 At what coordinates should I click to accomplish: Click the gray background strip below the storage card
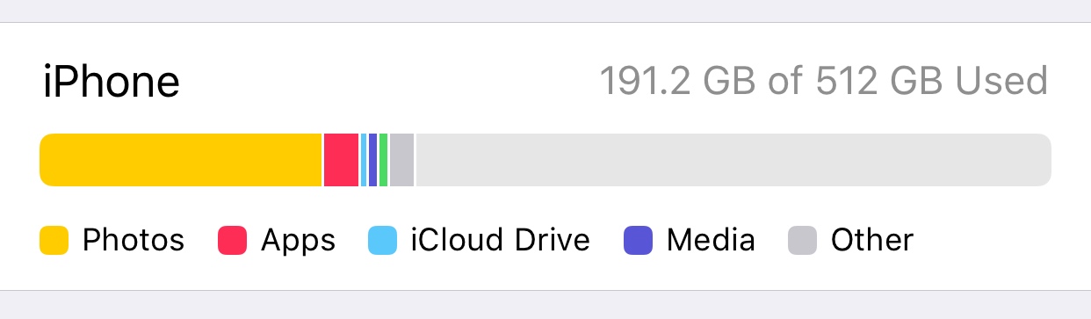tap(545, 305)
